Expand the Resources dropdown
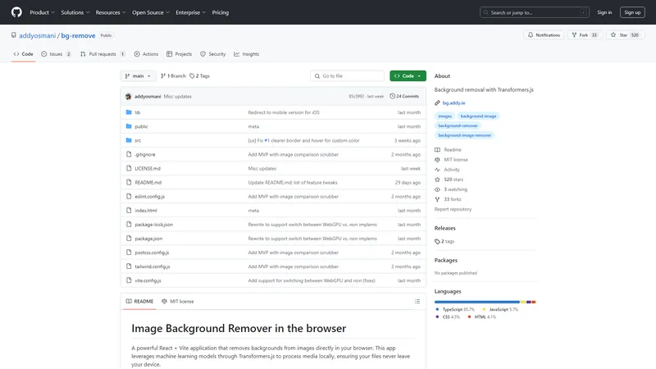656x369 pixels. [x=111, y=12]
